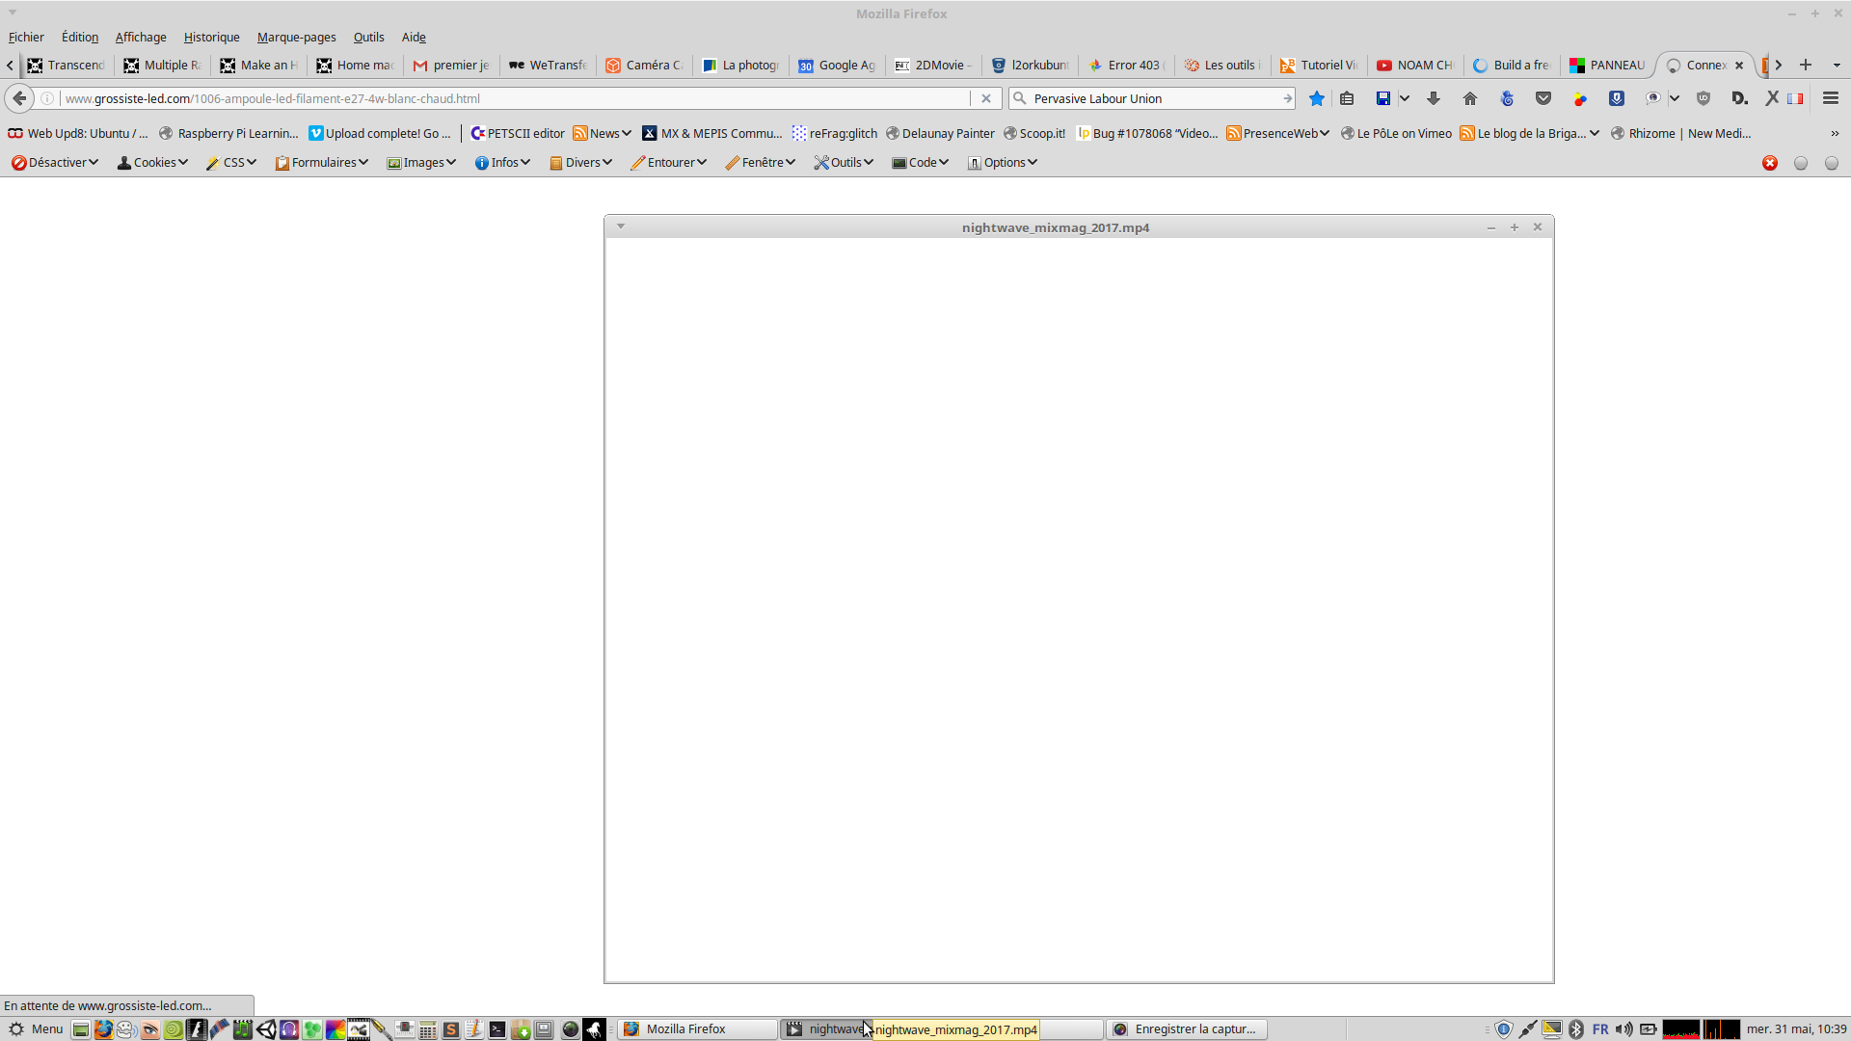Expand the Formulaires dropdown
The height and width of the screenshot is (1041, 1851).
(322, 162)
